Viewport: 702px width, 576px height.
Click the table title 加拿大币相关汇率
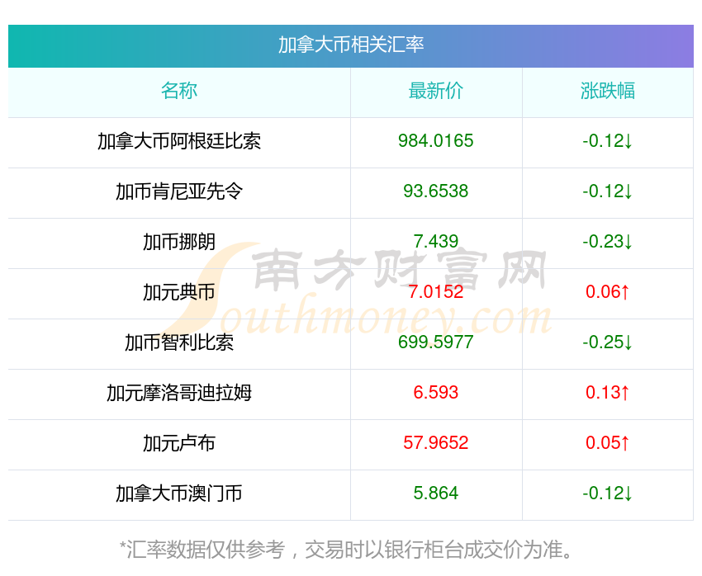point(350,45)
